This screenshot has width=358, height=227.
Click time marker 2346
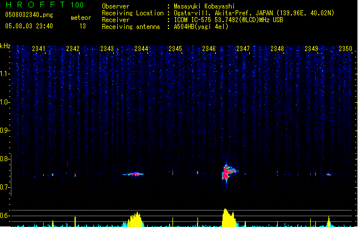pos(209,48)
